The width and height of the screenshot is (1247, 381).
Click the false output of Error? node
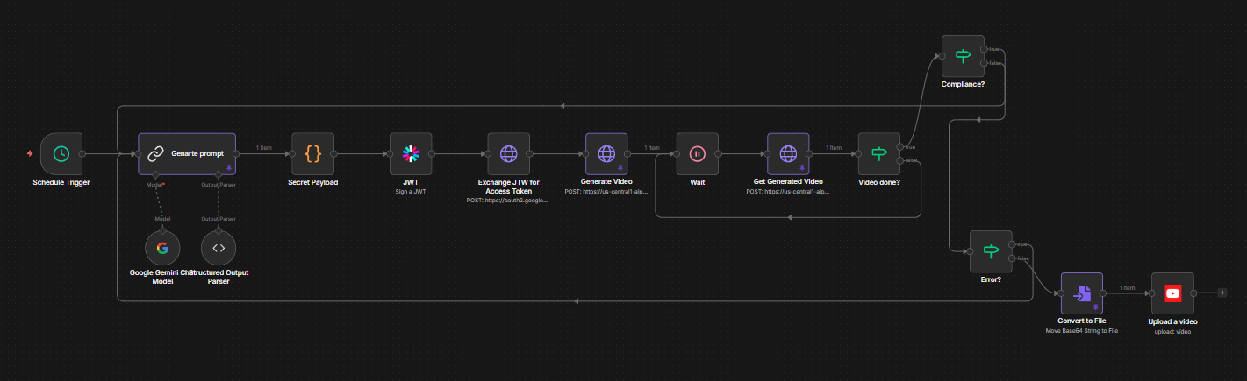(1014, 258)
